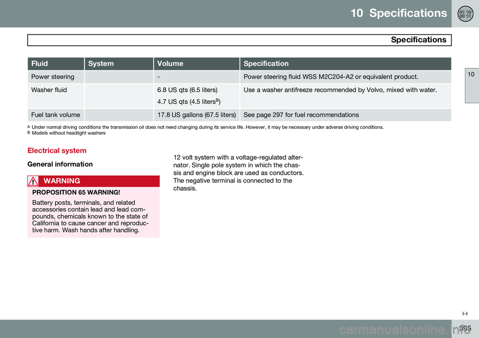Click '17.8 US gallons (67.5 liters)' cell
Viewport: 479px width, 338px height.
point(197,115)
